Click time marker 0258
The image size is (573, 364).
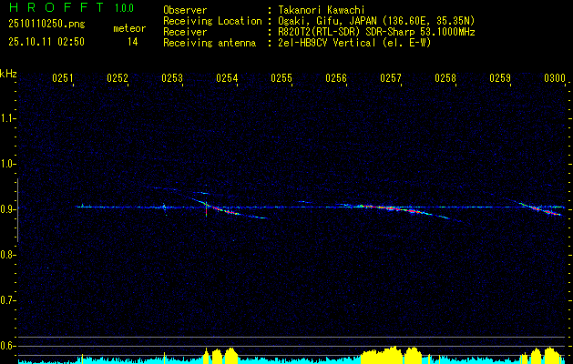pyautogui.click(x=445, y=78)
